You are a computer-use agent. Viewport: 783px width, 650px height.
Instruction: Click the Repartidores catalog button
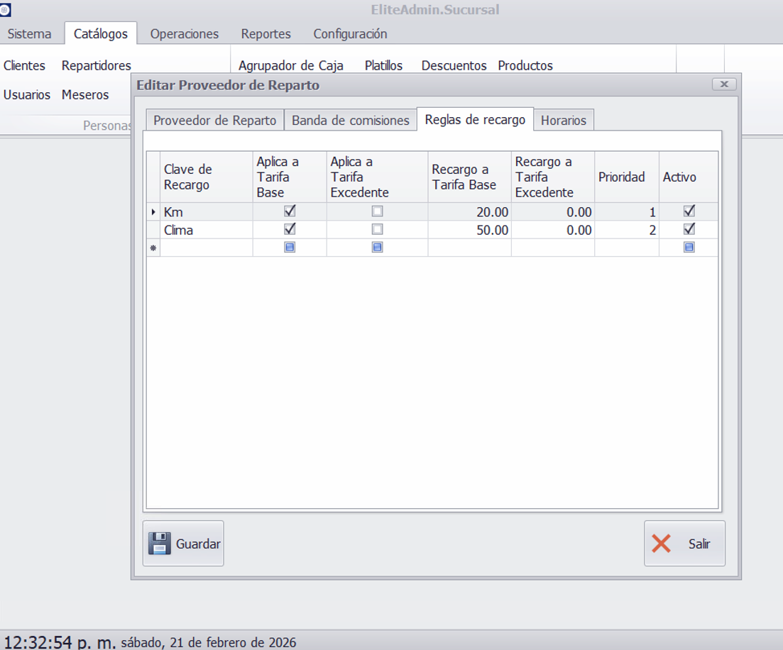[97, 65]
